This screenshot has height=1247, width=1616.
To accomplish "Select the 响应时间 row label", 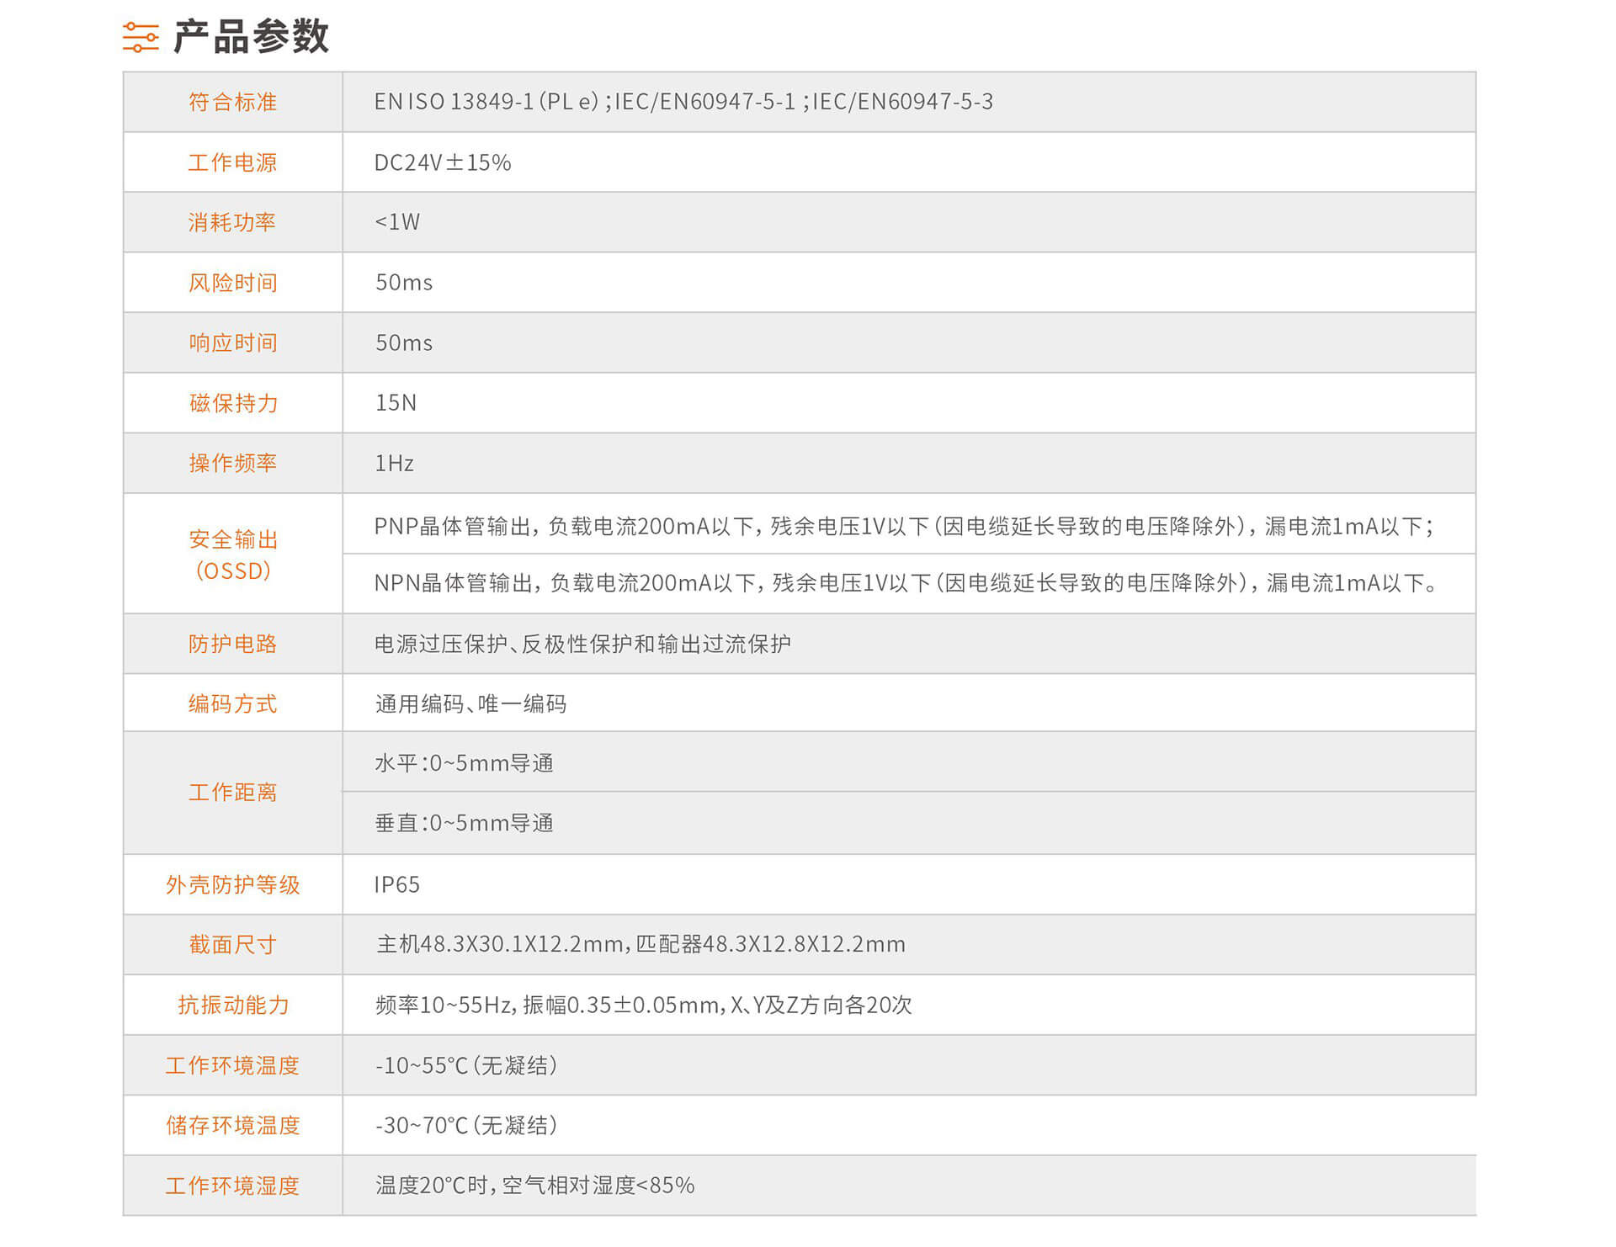I will tap(232, 342).
